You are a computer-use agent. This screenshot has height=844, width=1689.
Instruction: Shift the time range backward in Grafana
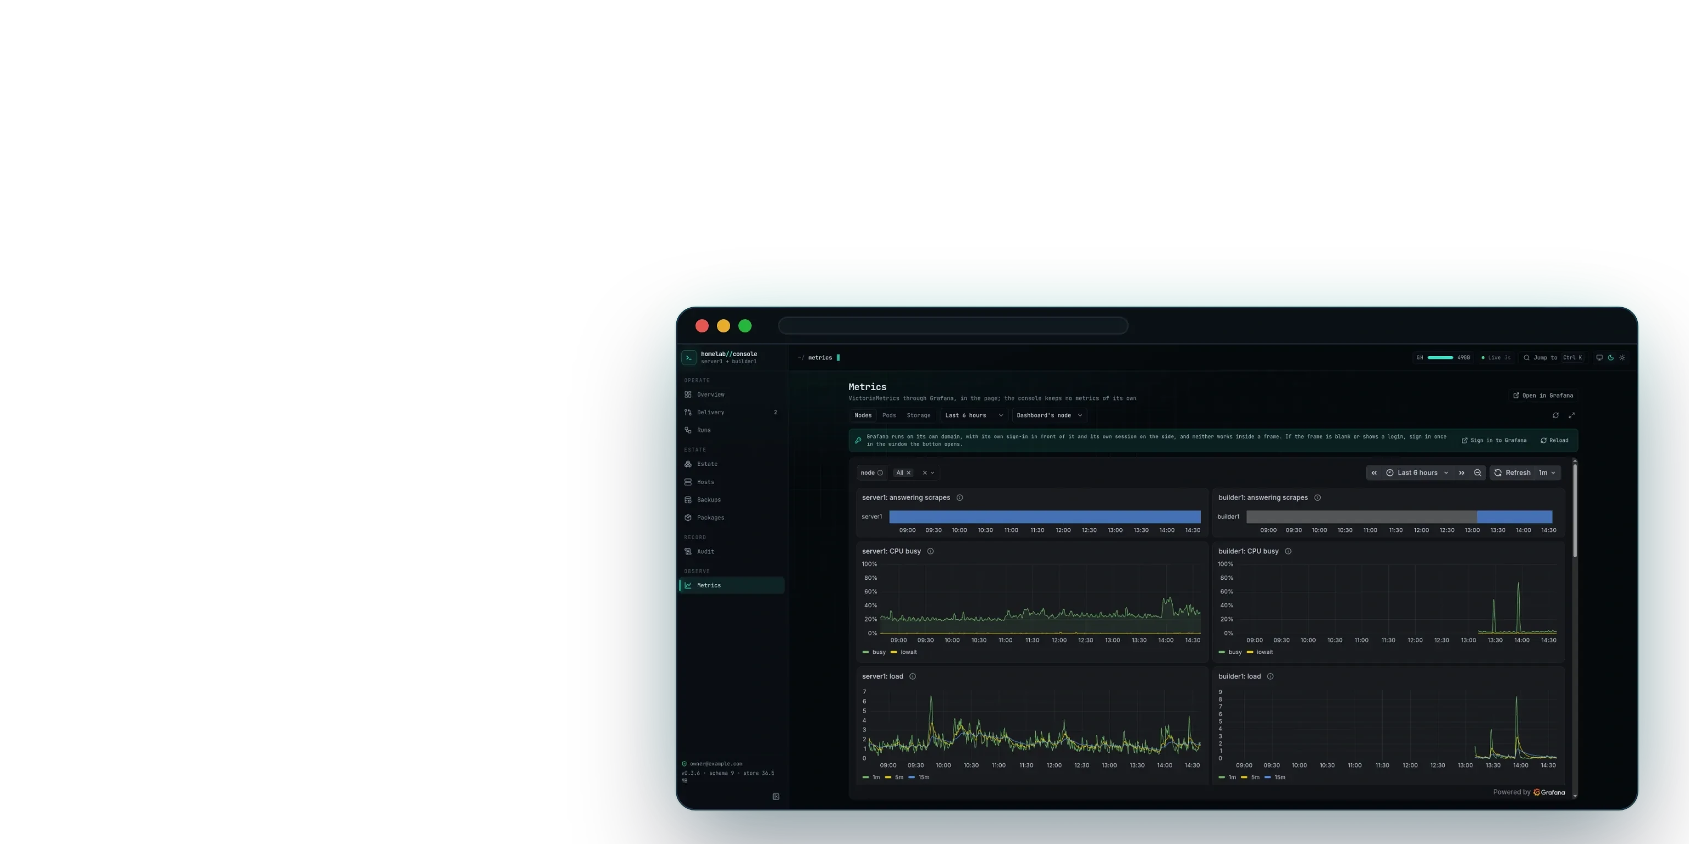(1375, 473)
